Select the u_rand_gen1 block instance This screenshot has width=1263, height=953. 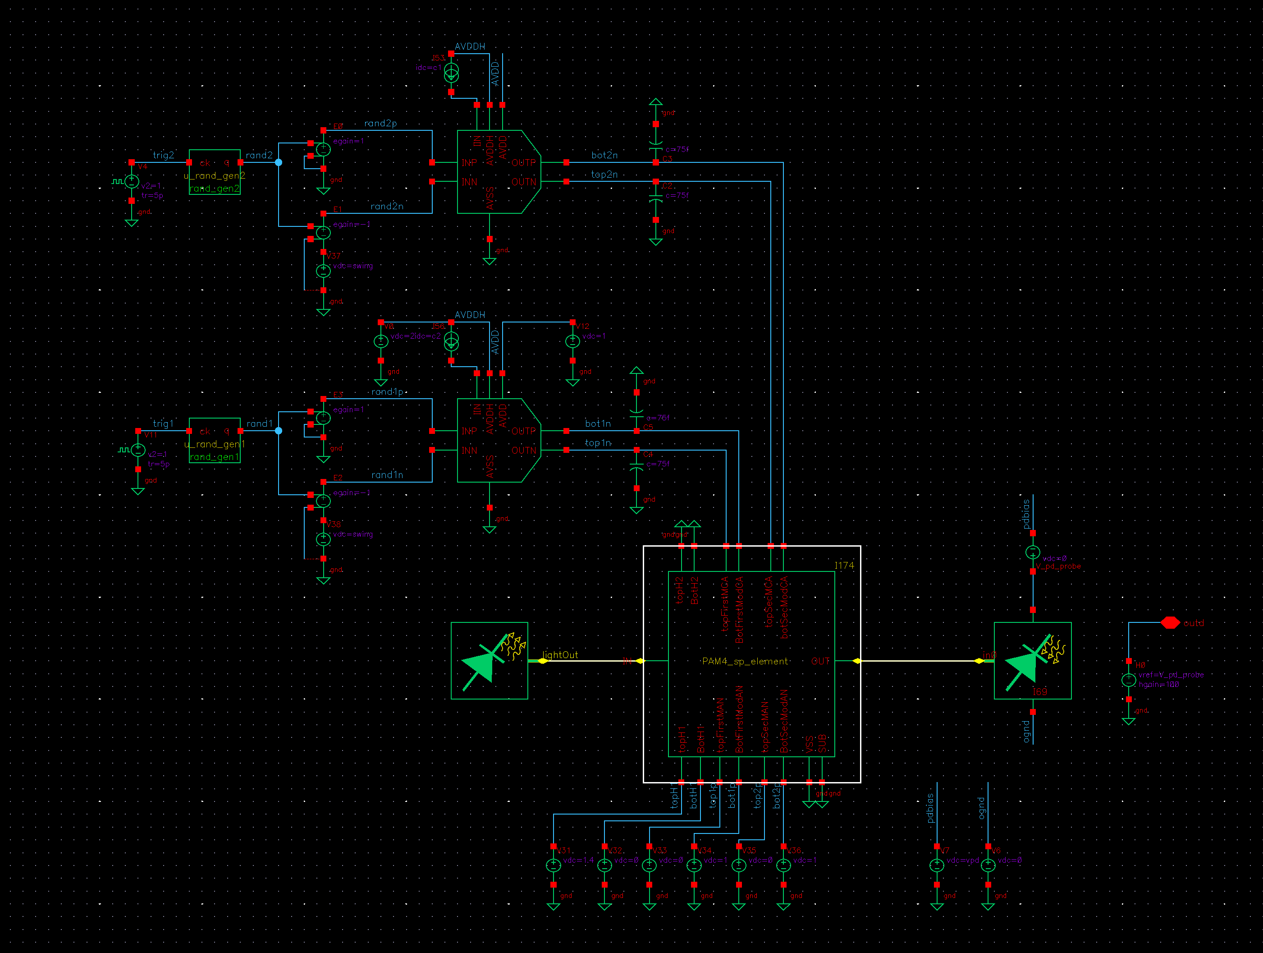[x=215, y=441]
